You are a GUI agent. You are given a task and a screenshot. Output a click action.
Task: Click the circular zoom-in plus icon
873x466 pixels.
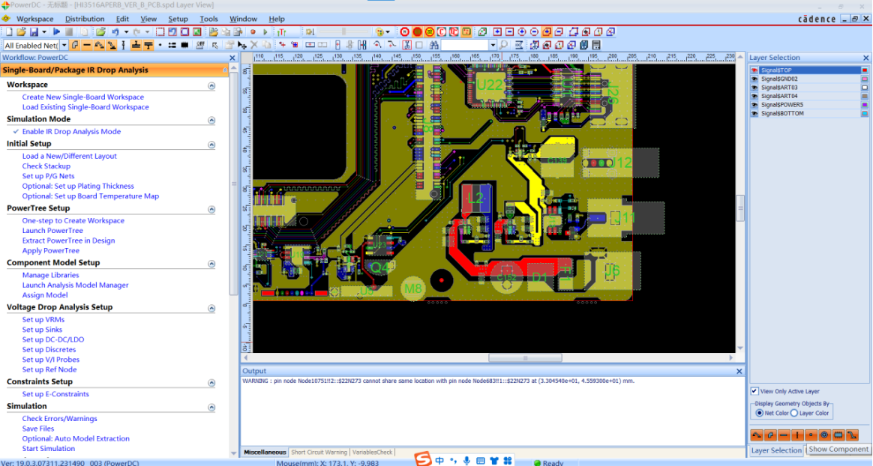point(522,31)
